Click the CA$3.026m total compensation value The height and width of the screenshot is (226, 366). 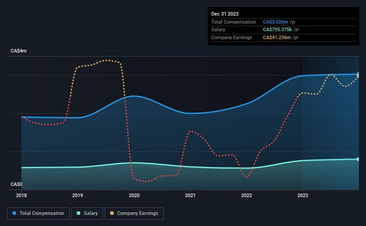point(276,22)
